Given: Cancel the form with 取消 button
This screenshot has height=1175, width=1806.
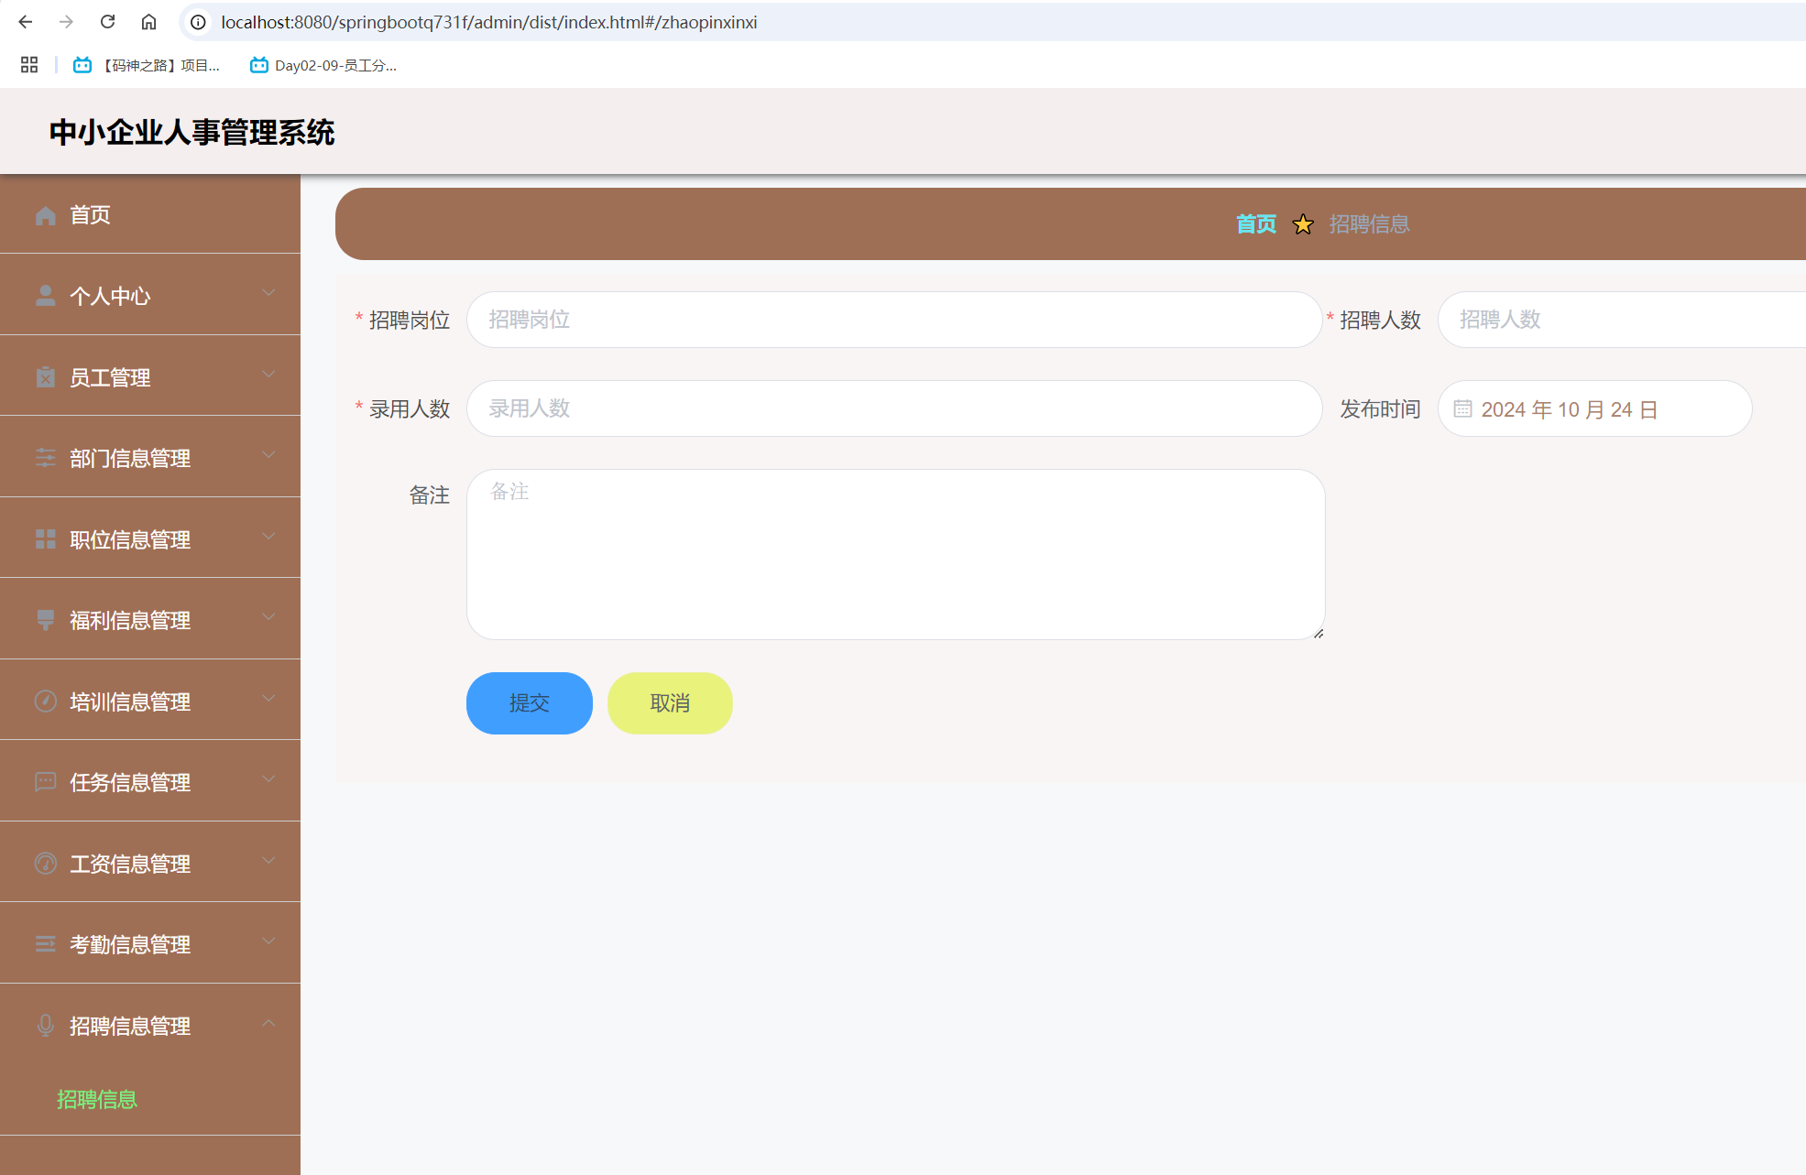Looking at the screenshot, I should click(670, 703).
